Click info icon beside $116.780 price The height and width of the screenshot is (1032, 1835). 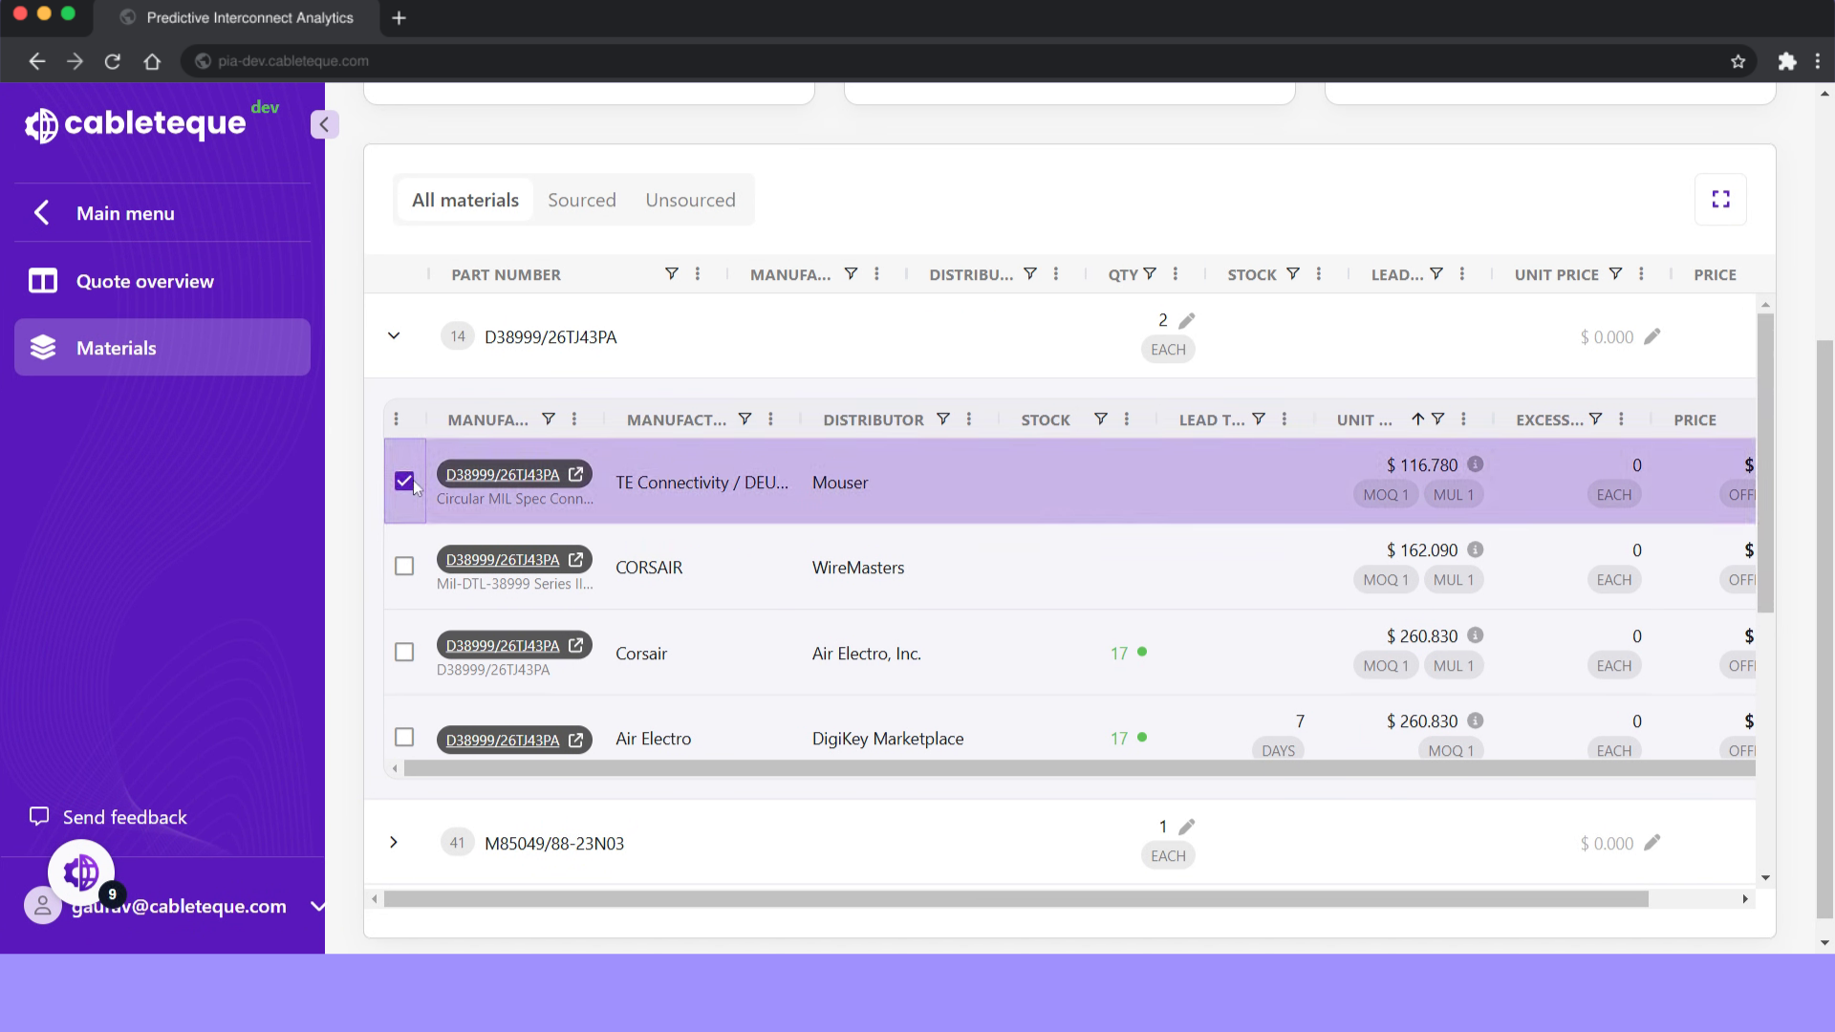point(1476,464)
